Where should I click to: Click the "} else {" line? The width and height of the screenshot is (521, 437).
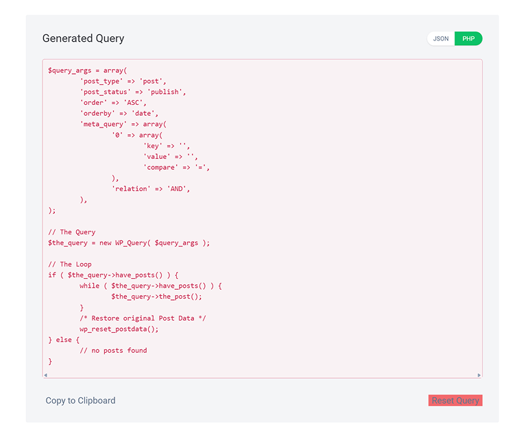click(64, 340)
